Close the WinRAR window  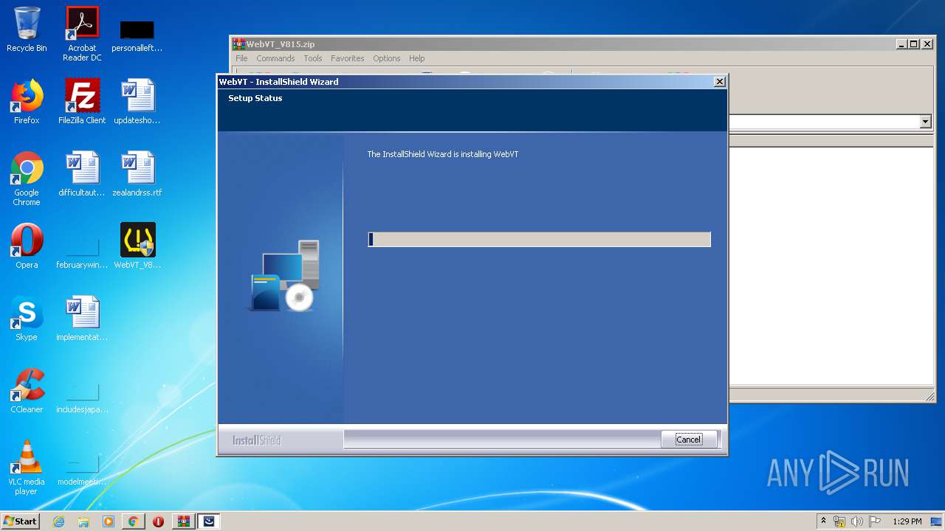927,44
